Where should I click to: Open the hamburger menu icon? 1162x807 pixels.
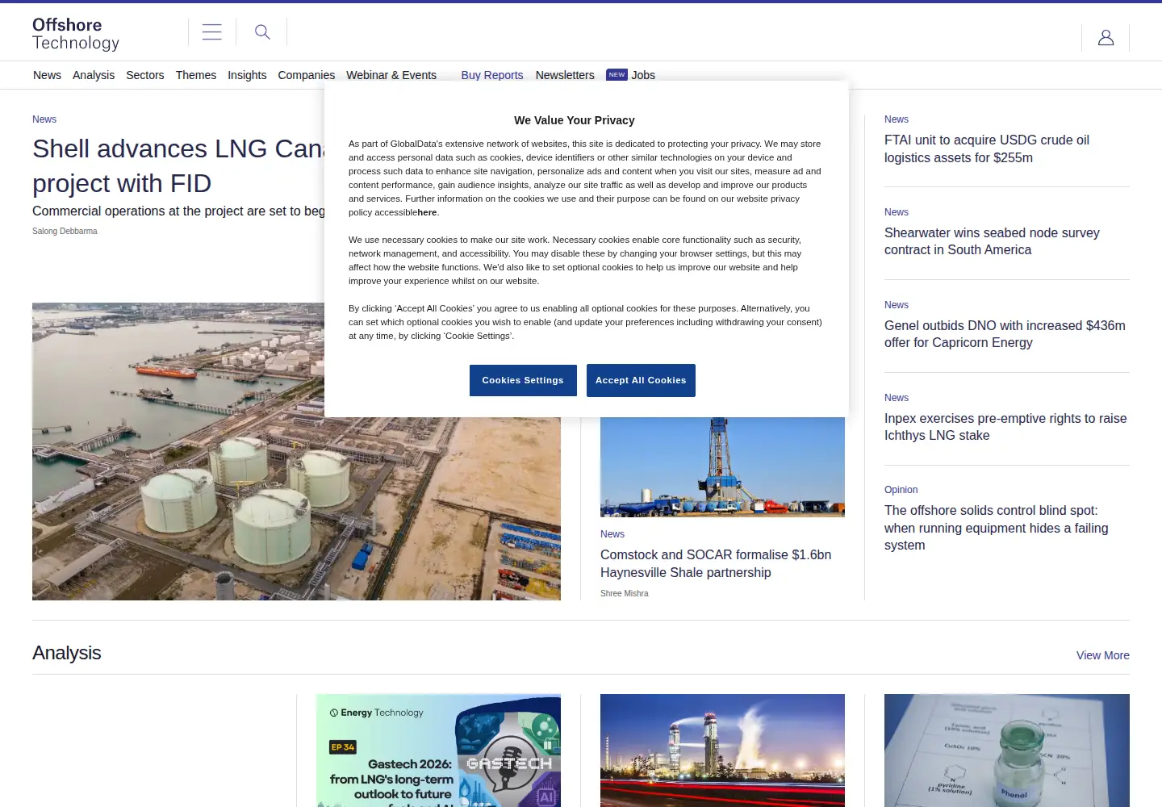[x=212, y=32]
